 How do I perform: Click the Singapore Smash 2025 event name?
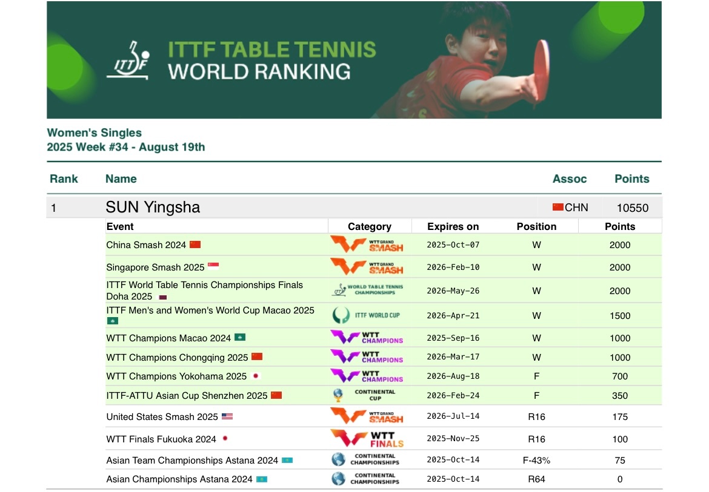click(x=155, y=267)
